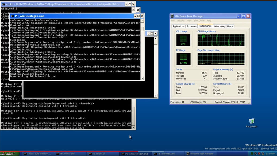Click the system tray clock showing 11:50 PM
Viewport: 277px width, 156px height.
pyautogui.click(x=270, y=154)
